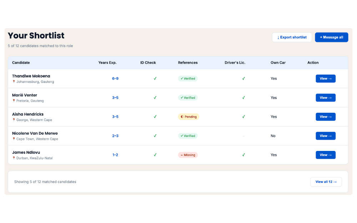357x223 pixels.
Task: Click Marié Venter's ID Check checkmark
Action: (155, 98)
